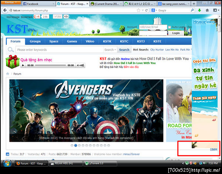This screenshot has height=174, width=222.
Task: Click the Facebook Like button
Action: pos(58,17)
